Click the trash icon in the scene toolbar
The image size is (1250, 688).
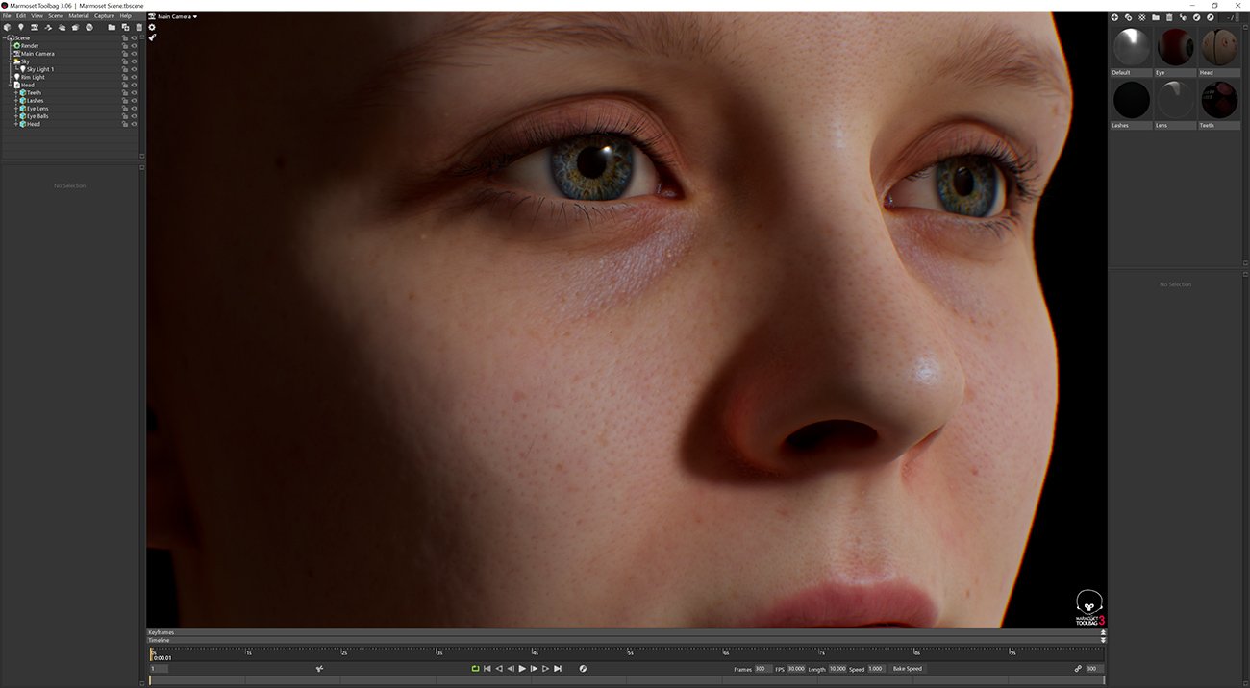click(138, 27)
